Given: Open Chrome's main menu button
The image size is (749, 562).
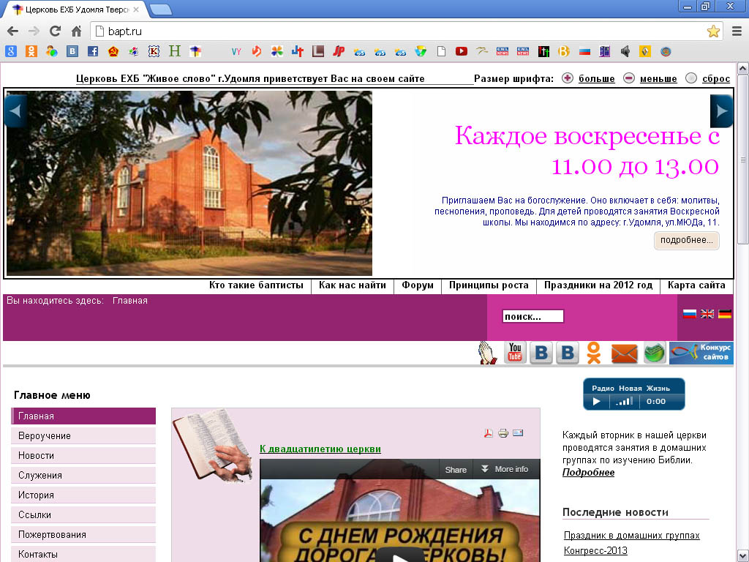Looking at the screenshot, I should tap(737, 31).
